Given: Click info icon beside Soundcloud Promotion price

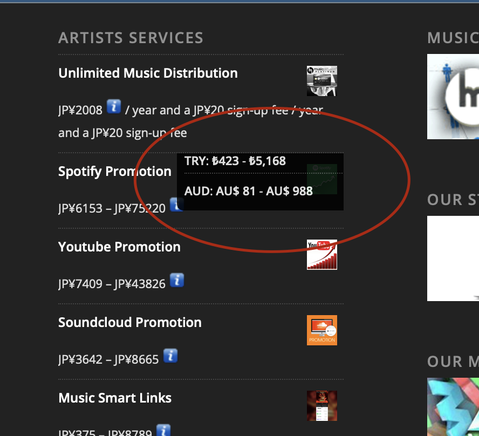Looking at the screenshot, I should 170,356.
